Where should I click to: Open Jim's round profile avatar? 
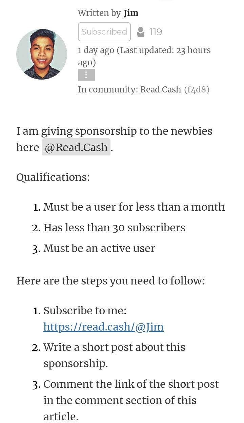click(42, 54)
